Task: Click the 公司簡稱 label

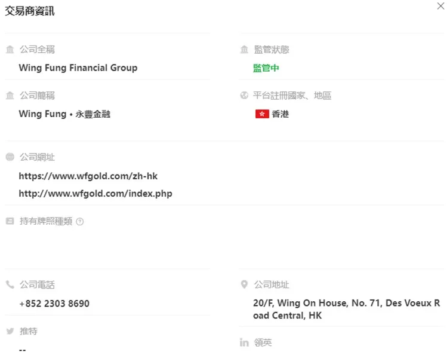Action: [x=37, y=96]
